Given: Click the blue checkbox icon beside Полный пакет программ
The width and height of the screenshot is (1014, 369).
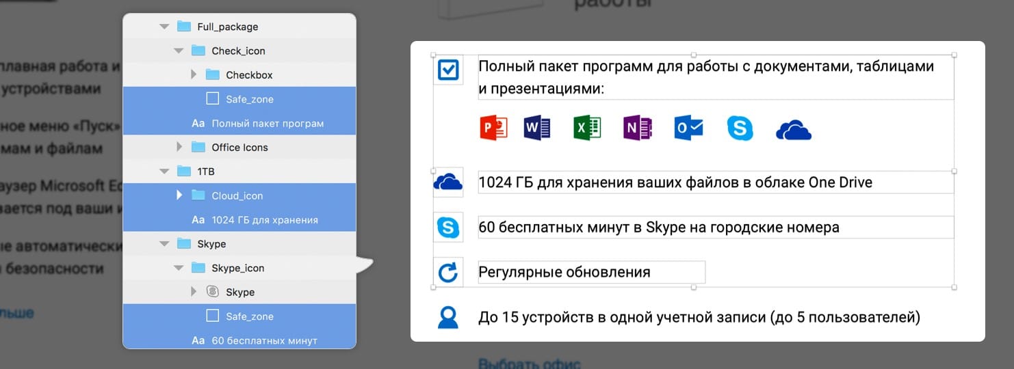Looking at the screenshot, I should click(x=448, y=70).
